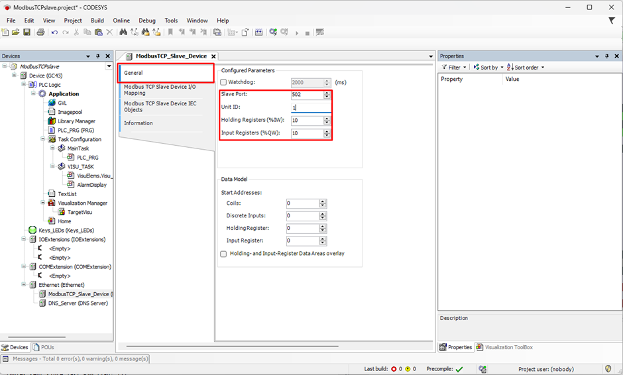The width and height of the screenshot is (623, 375).
Task: Open the Messages bar at bottom
Action: click(76, 358)
